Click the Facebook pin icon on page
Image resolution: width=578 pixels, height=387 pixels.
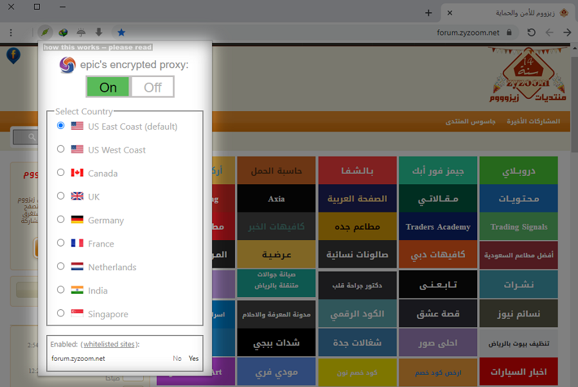[13, 56]
